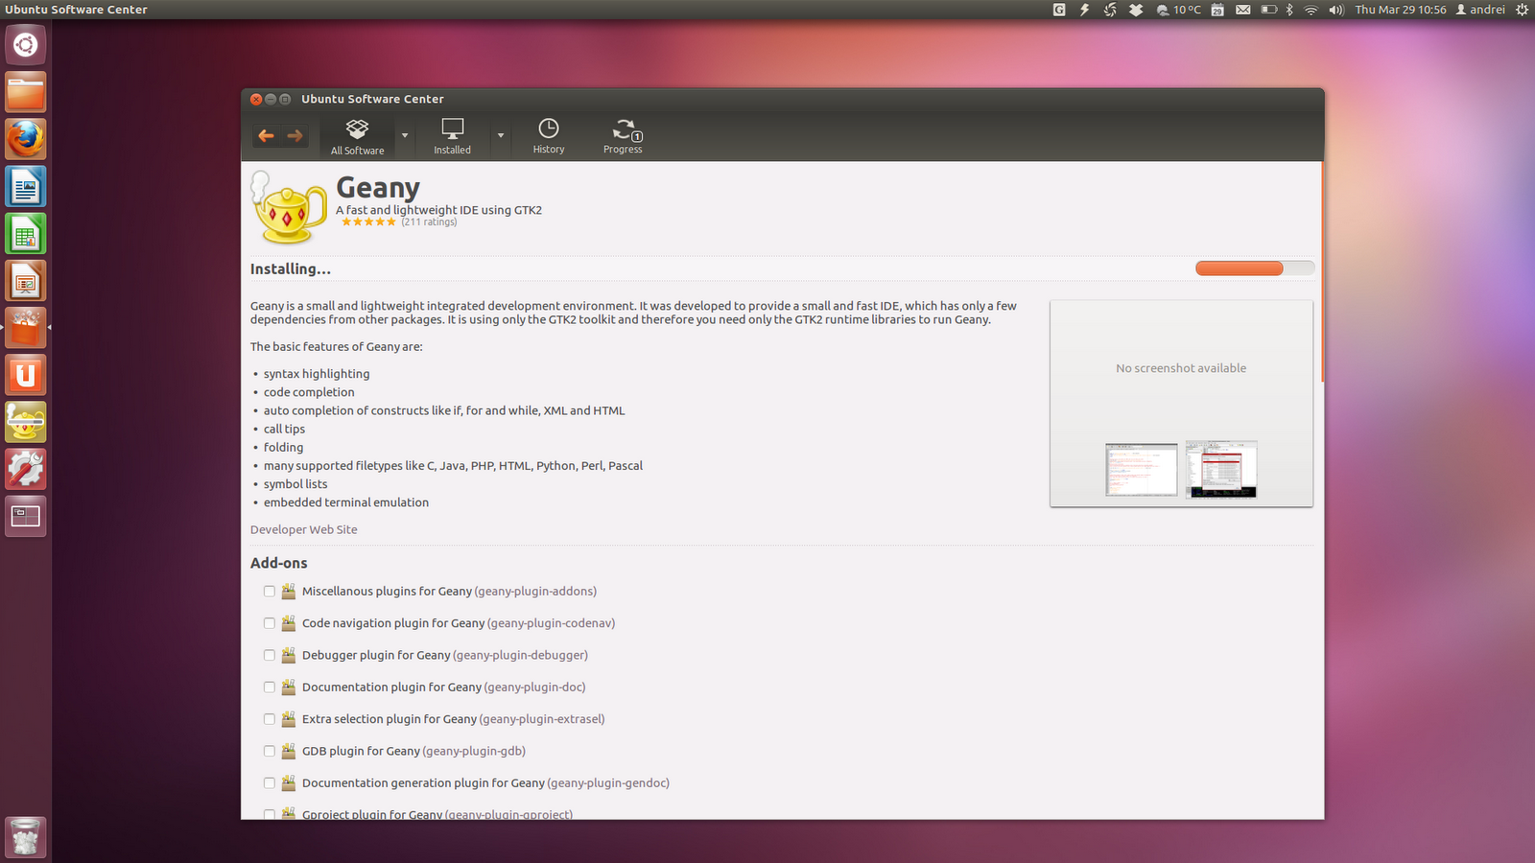Go back using the left arrow
This screenshot has width=1535, height=863.
(266, 135)
